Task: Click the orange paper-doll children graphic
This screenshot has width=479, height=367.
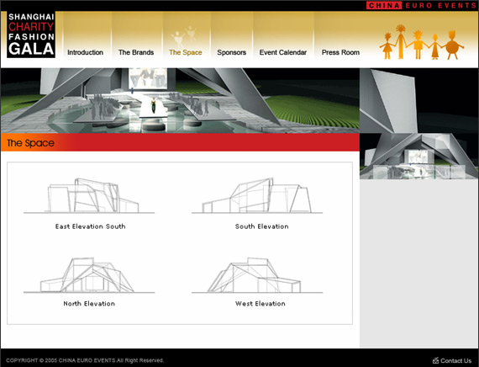Action: click(x=422, y=42)
